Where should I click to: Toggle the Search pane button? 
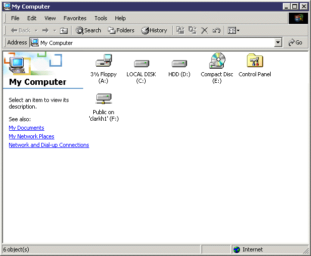click(x=88, y=30)
